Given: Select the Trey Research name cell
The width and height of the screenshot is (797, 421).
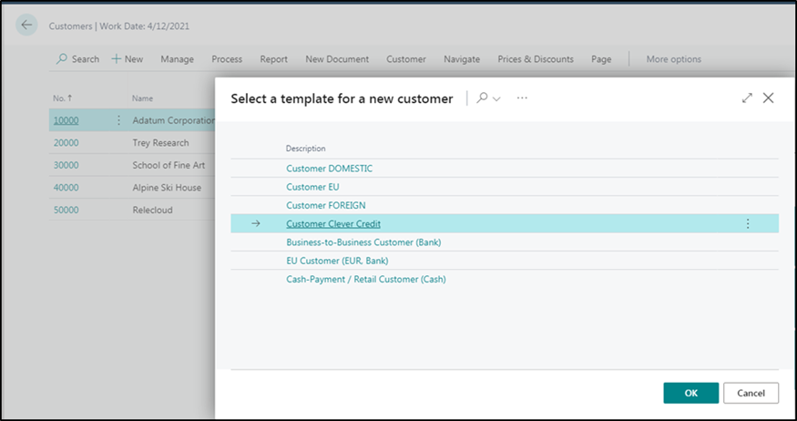Looking at the screenshot, I should point(160,143).
